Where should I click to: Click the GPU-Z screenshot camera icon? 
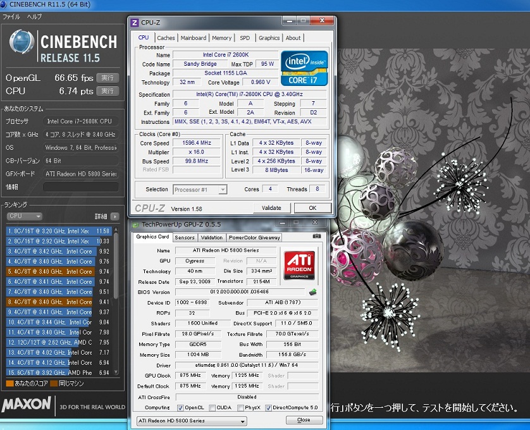point(316,236)
